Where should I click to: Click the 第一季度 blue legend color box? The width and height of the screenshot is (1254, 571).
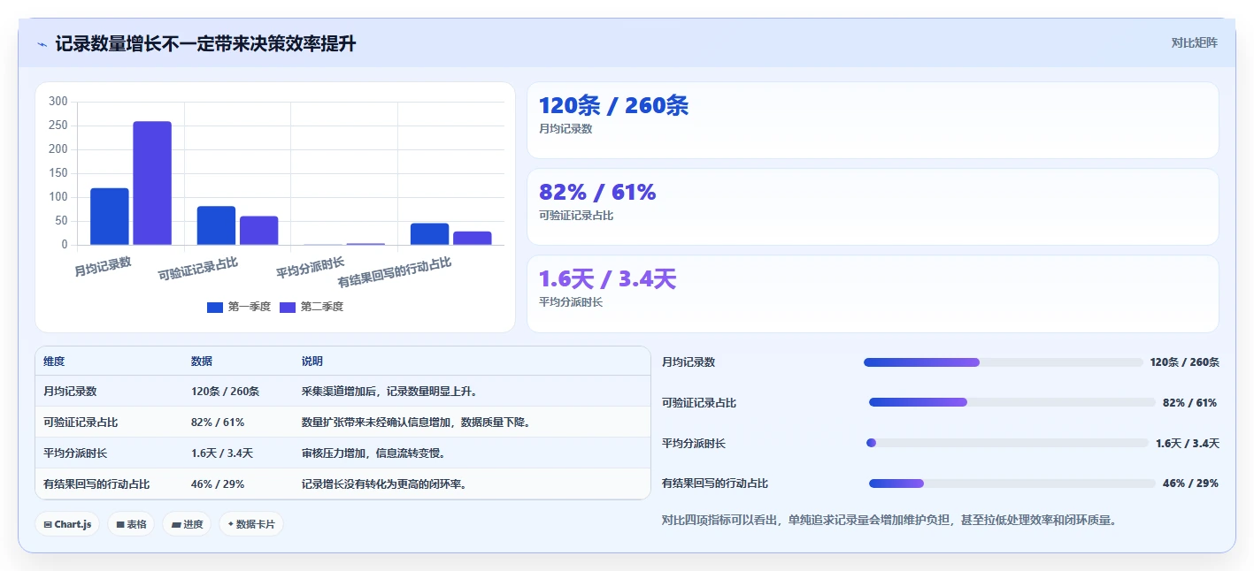pos(215,307)
